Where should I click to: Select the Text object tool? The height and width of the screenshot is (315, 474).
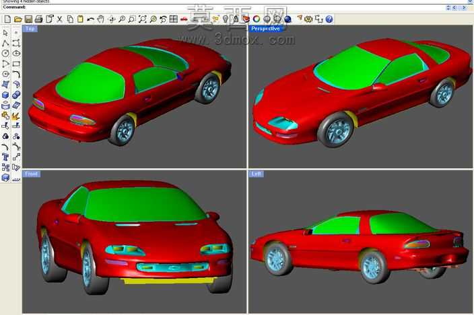point(5,157)
